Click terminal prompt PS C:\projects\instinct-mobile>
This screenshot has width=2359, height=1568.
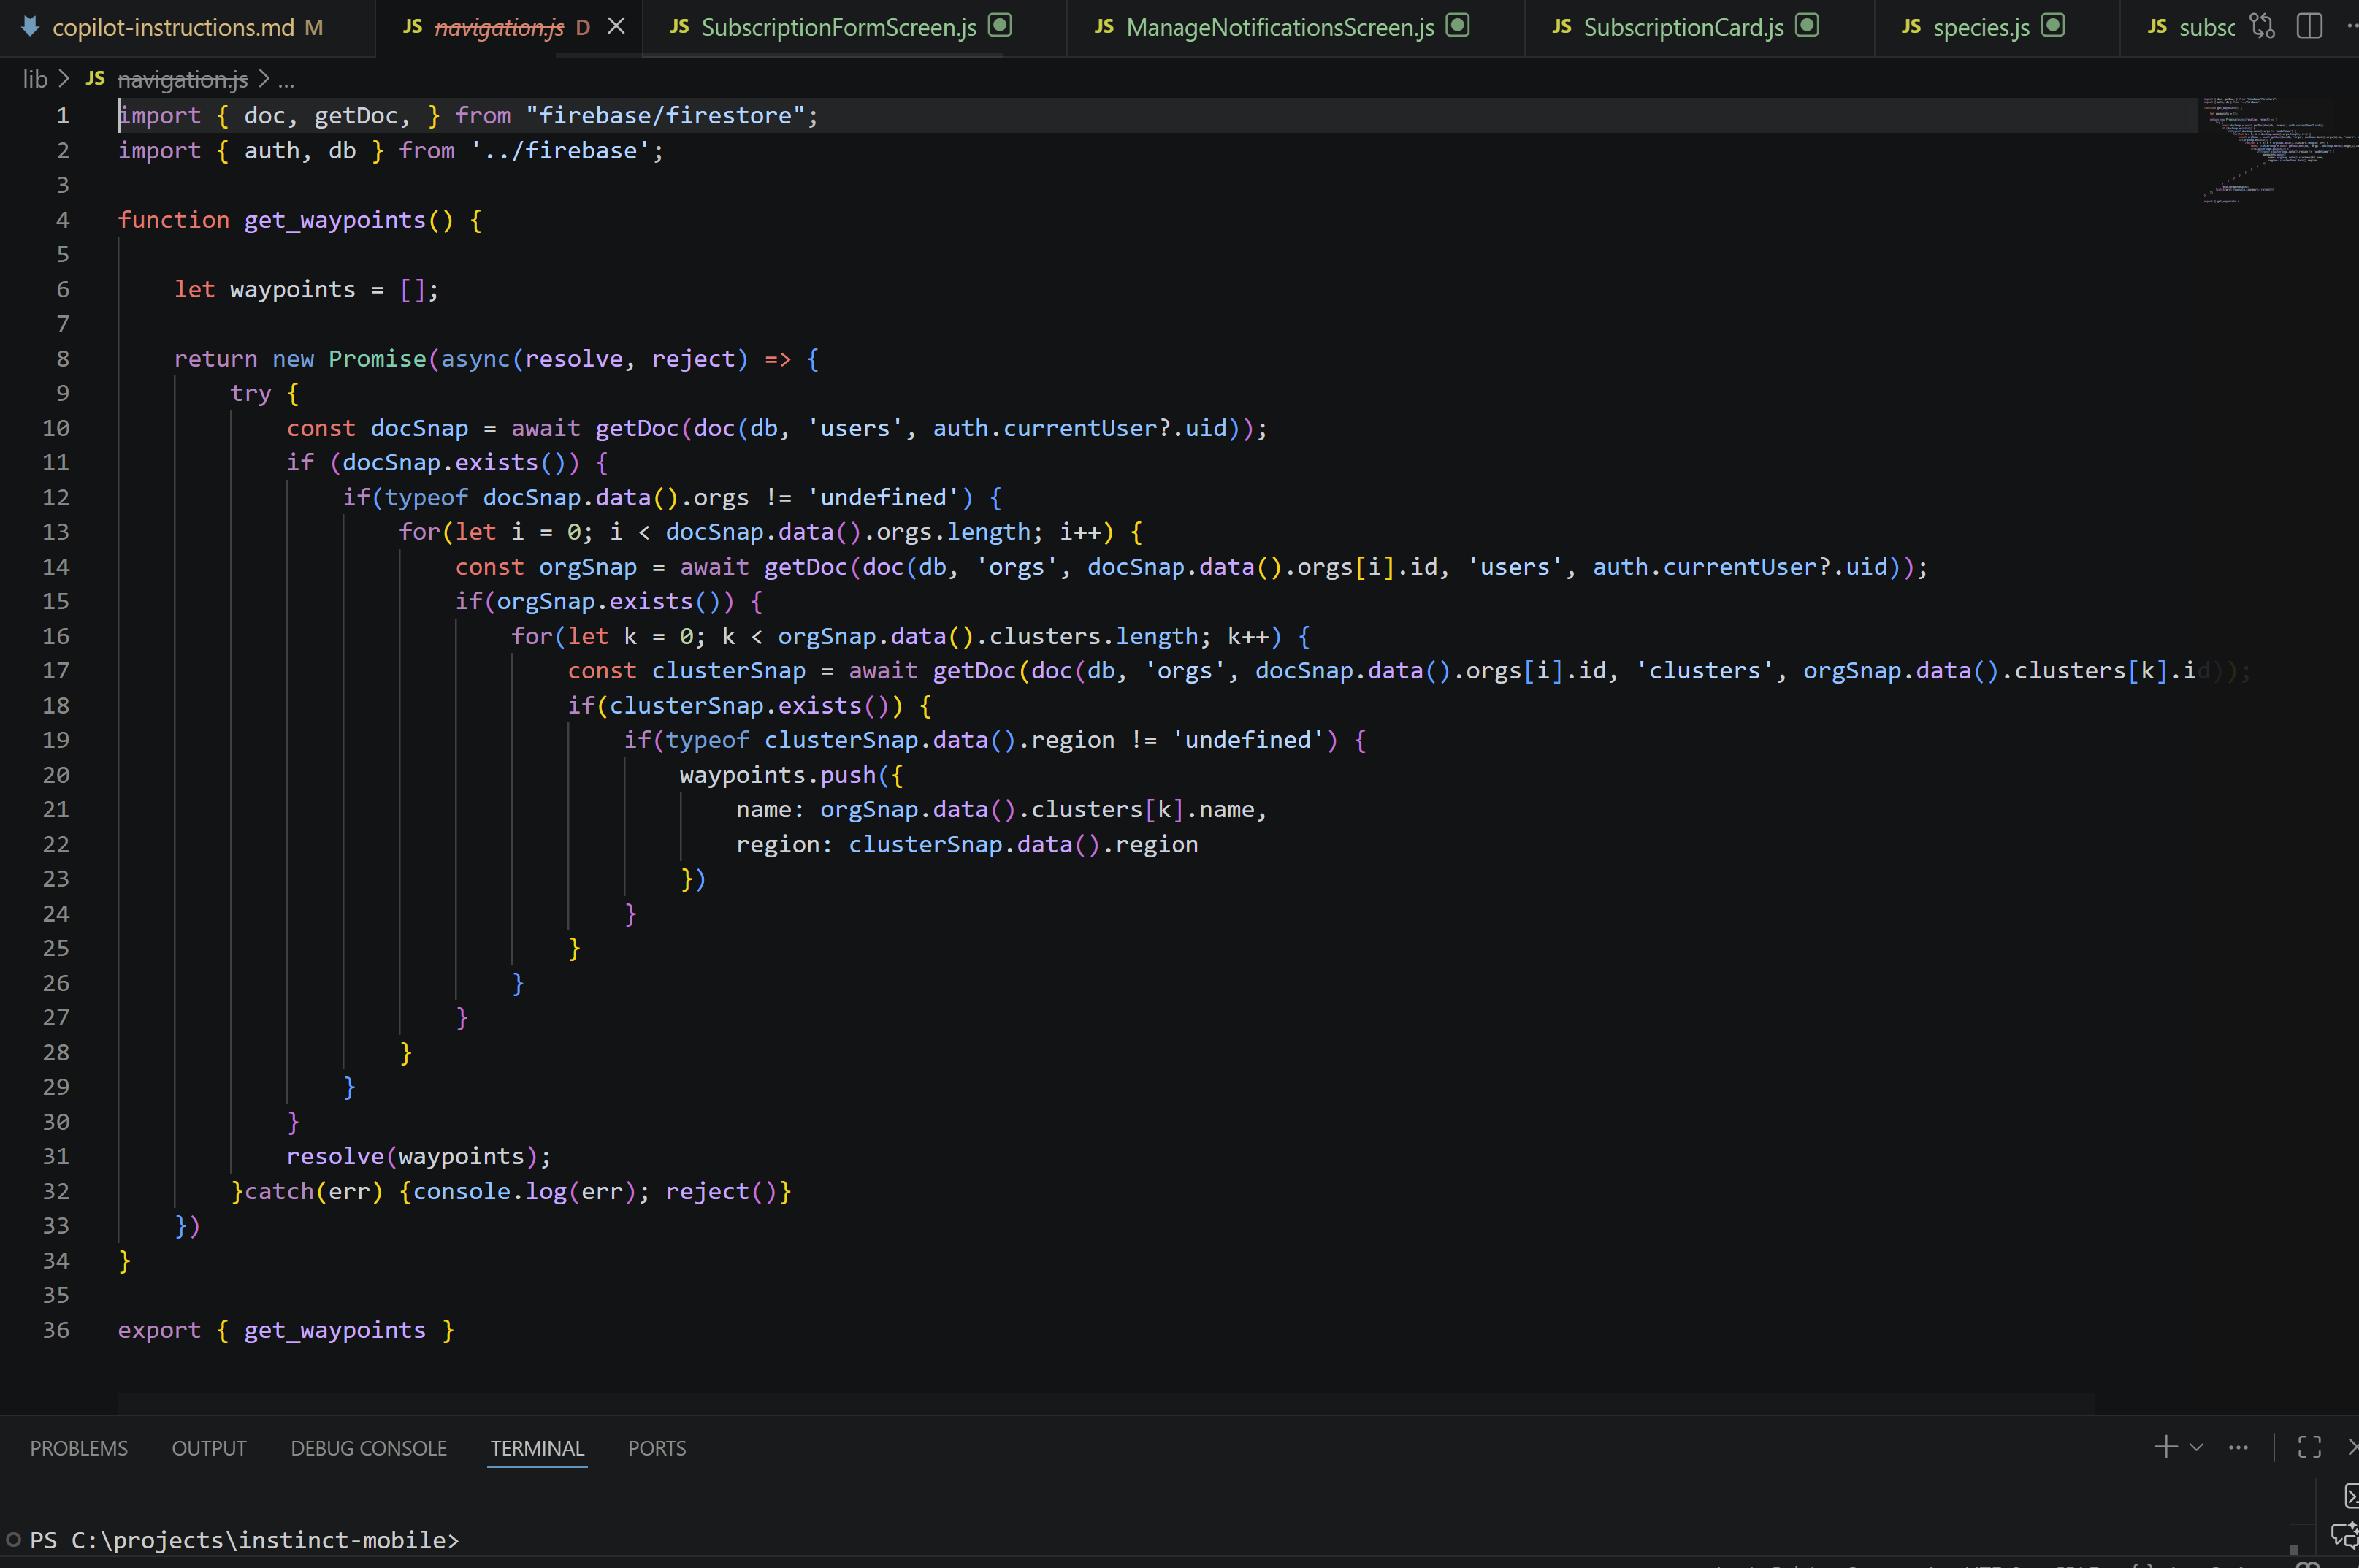point(244,1539)
